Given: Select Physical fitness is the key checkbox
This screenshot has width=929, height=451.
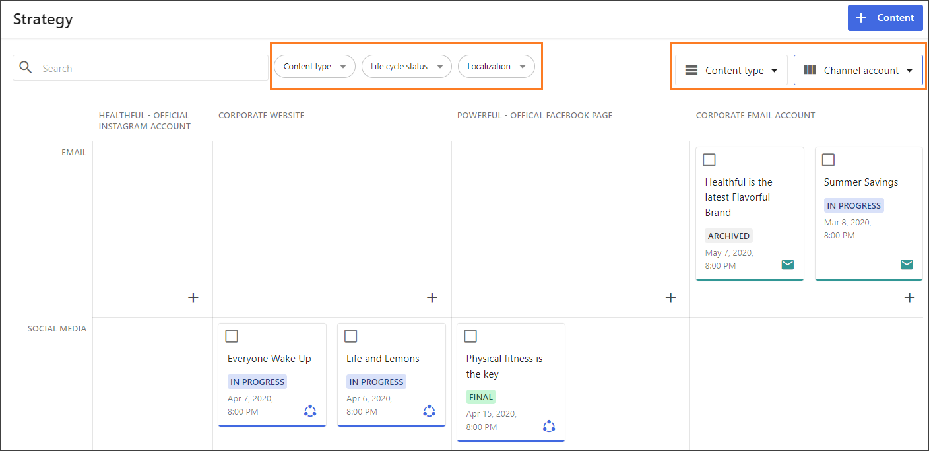Looking at the screenshot, I should pos(470,336).
